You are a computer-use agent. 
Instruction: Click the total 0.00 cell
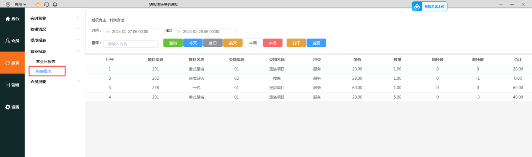[518, 78]
